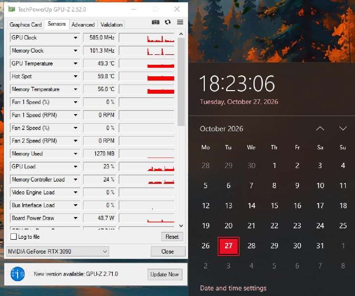Open the GPU-Z hamburger menu

pos(180,22)
